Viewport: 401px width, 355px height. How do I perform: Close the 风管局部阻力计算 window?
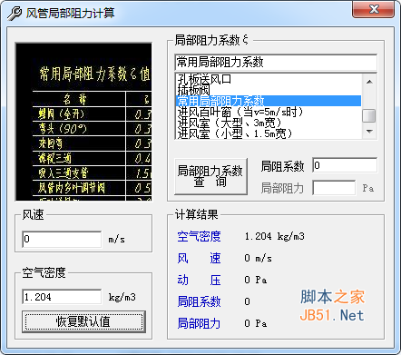click(x=374, y=9)
